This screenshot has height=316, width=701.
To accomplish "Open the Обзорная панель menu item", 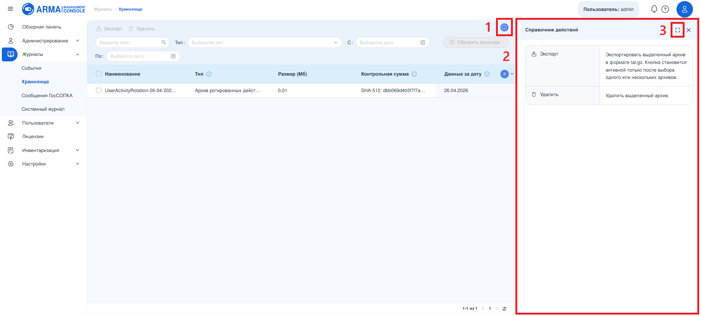I will point(42,27).
